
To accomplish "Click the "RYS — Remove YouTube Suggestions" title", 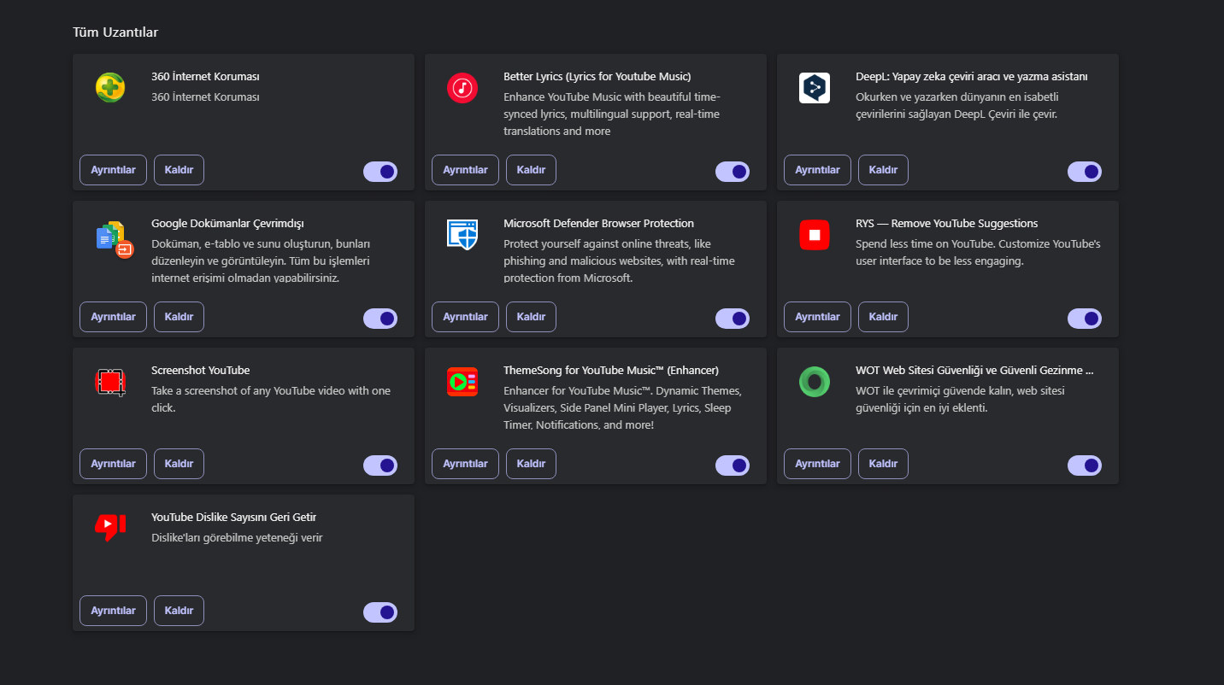I will tap(946, 224).
